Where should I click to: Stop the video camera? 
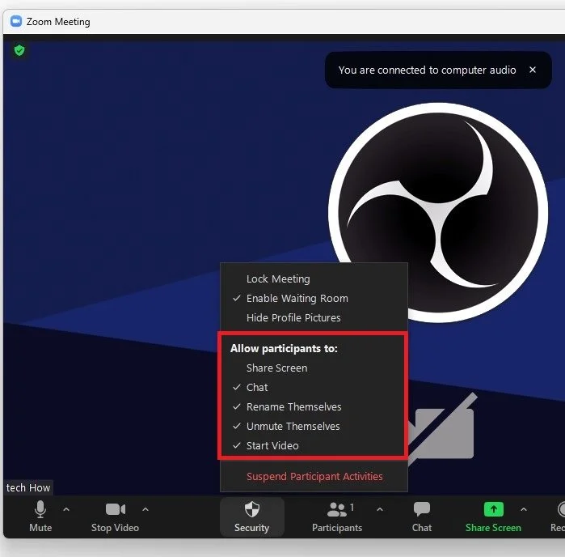click(x=115, y=517)
